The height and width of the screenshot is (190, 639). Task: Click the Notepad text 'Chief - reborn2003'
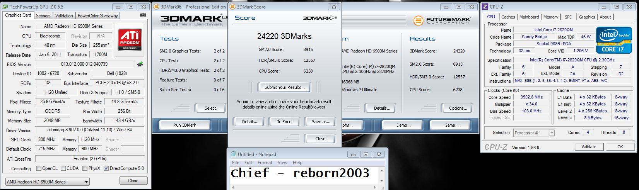pyautogui.click(x=300, y=173)
